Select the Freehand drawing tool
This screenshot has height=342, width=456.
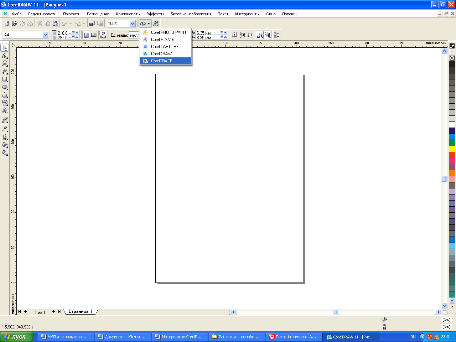pyautogui.click(x=5, y=72)
